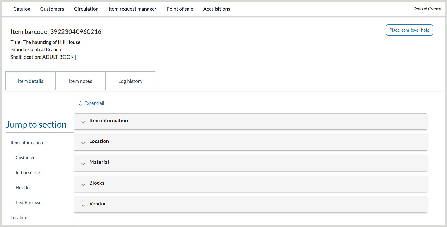
Task: Open the Customers menu
Action: (52, 9)
